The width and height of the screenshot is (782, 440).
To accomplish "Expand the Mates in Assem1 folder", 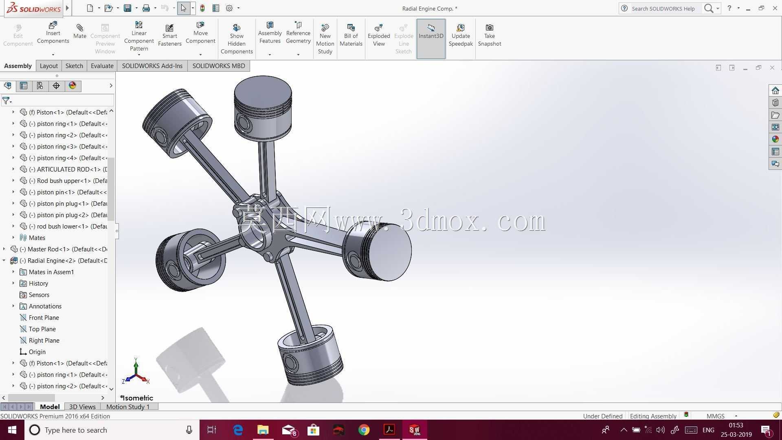I will coord(13,272).
